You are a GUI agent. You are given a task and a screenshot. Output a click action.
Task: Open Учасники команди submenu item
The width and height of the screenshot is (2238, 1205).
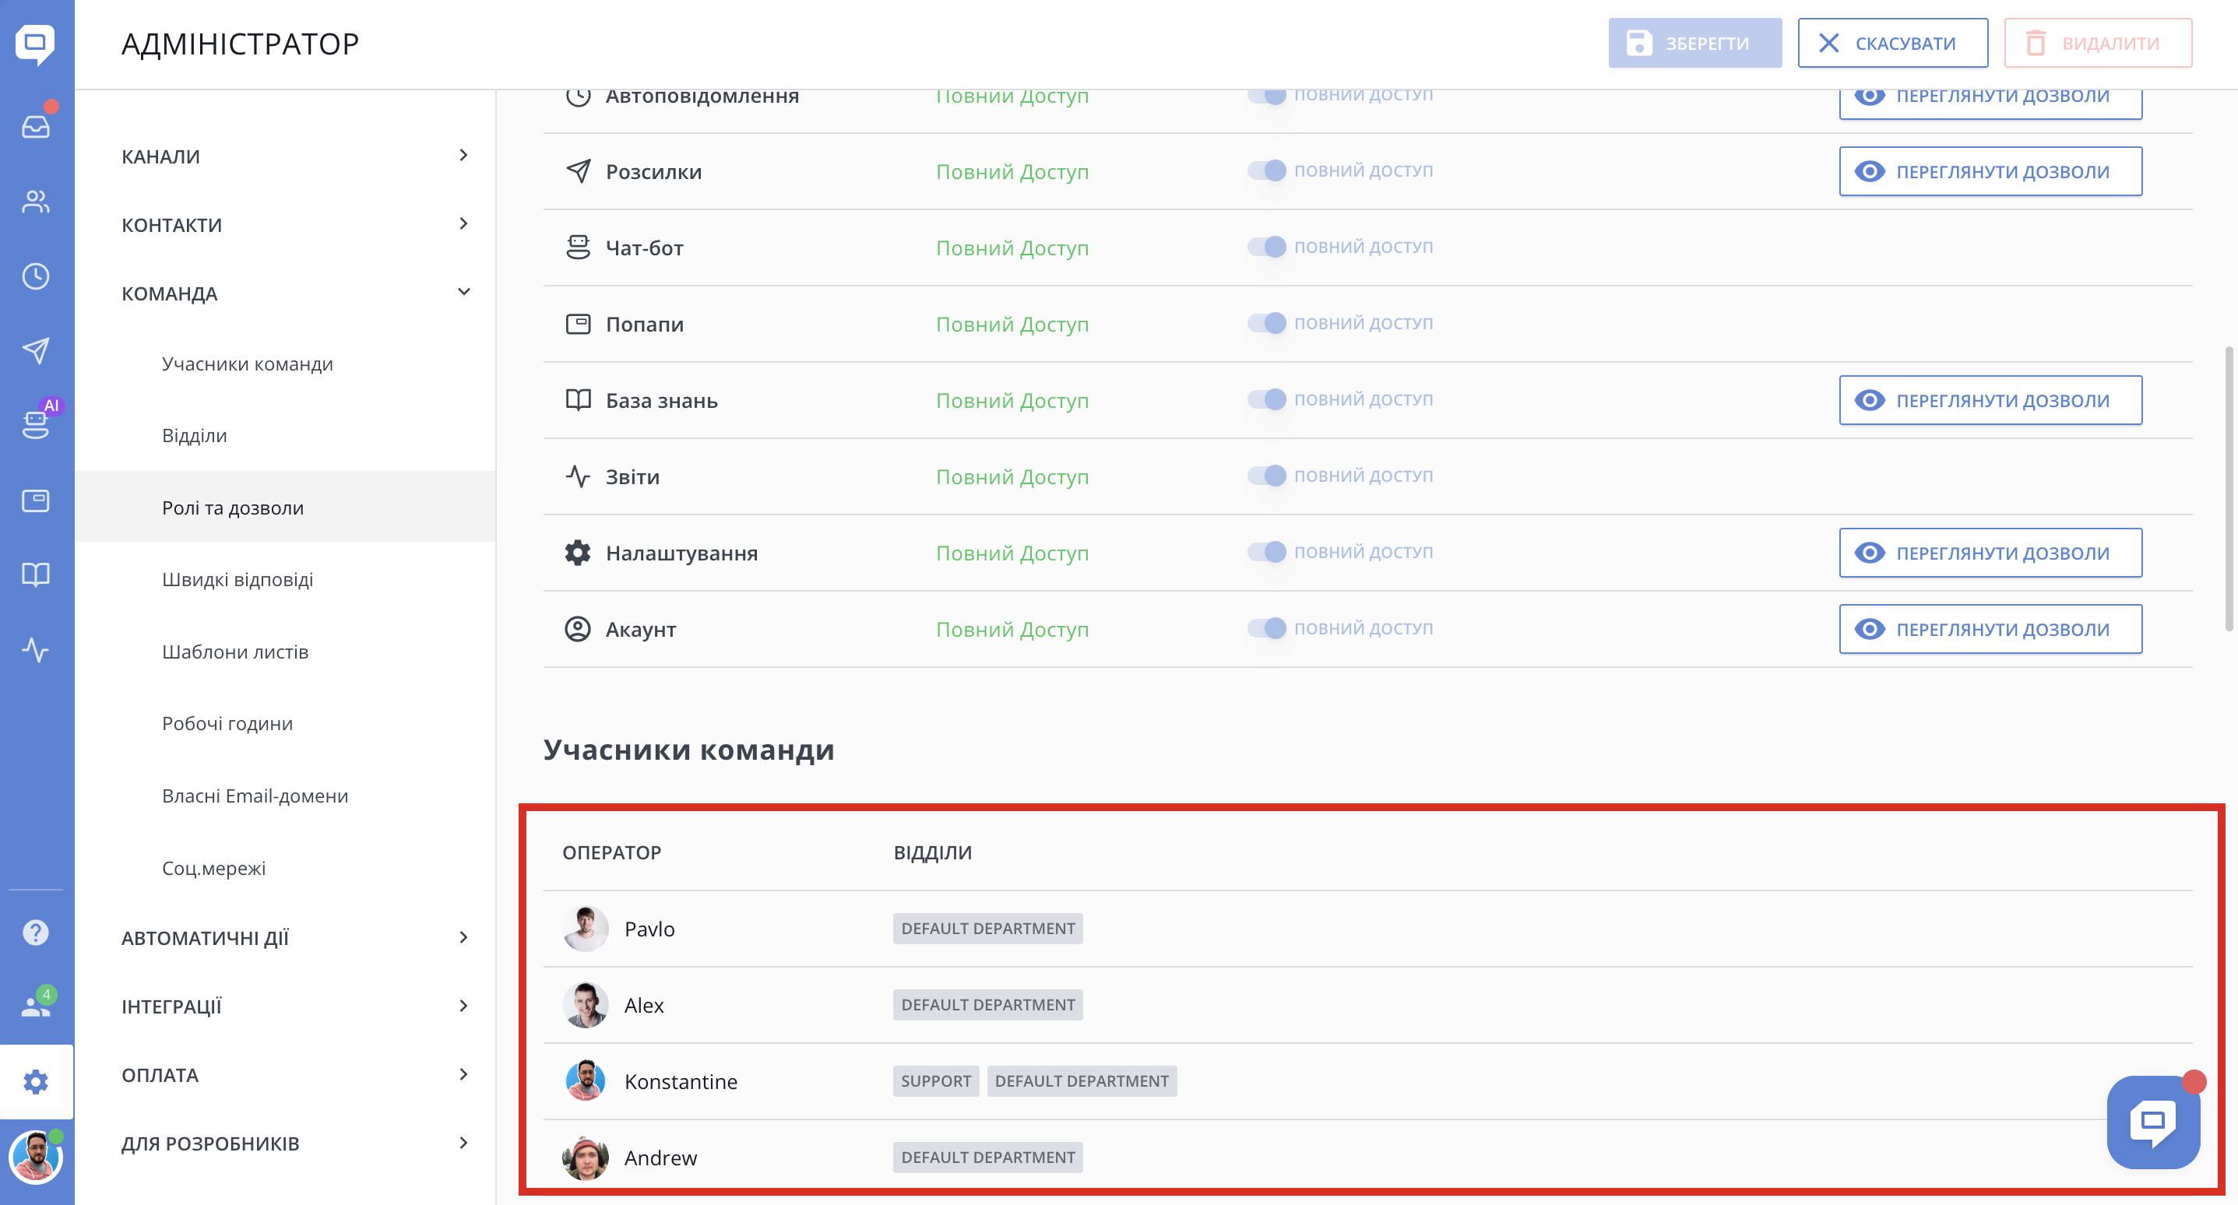pyautogui.click(x=248, y=364)
